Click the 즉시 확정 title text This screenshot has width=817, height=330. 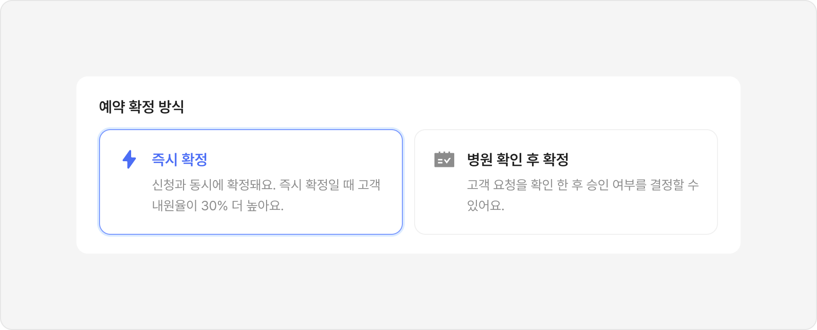(179, 159)
